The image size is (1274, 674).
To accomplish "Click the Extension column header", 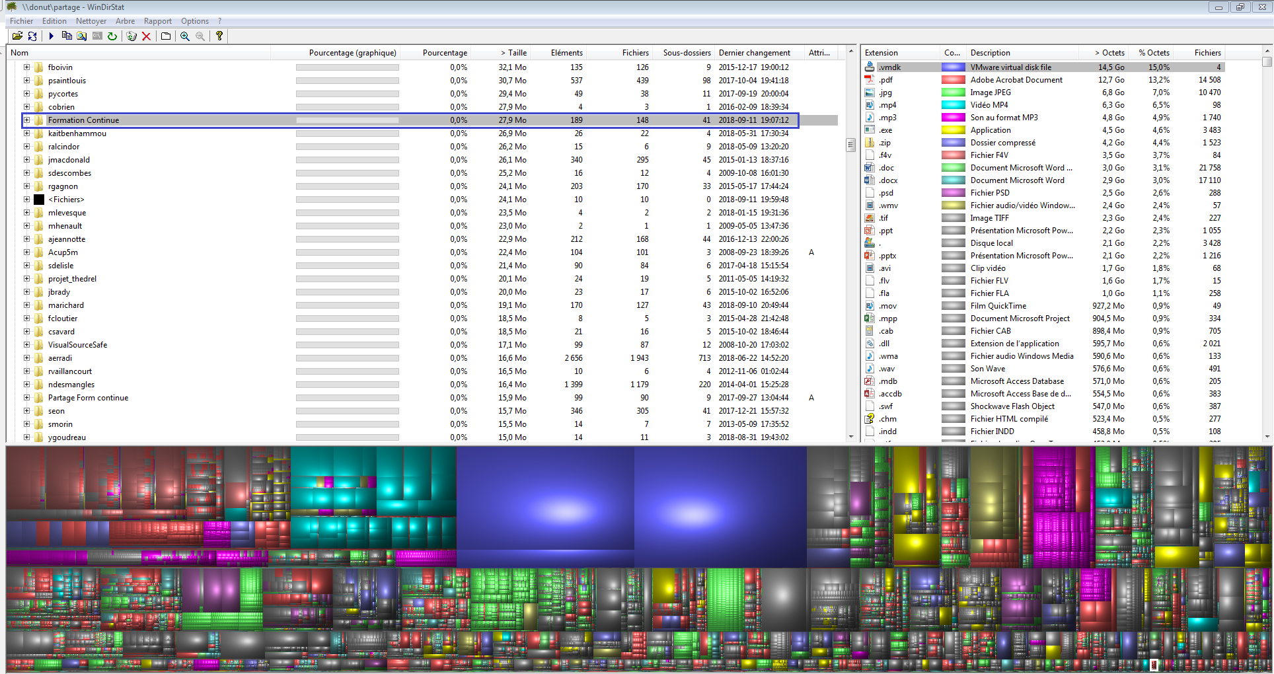I will click(881, 53).
